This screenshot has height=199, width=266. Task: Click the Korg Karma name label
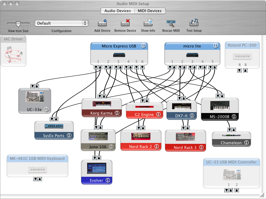click(x=101, y=113)
